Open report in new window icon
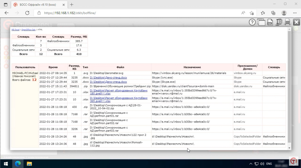 point(261,22)
